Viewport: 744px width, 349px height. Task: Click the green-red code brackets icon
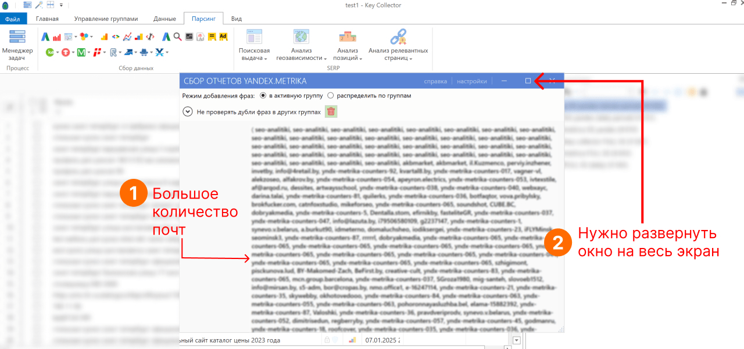click(116, 37)
